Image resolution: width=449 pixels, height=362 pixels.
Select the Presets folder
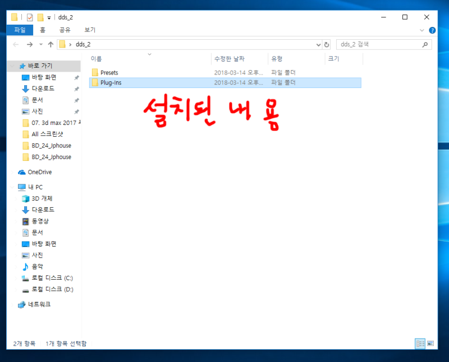225,73
